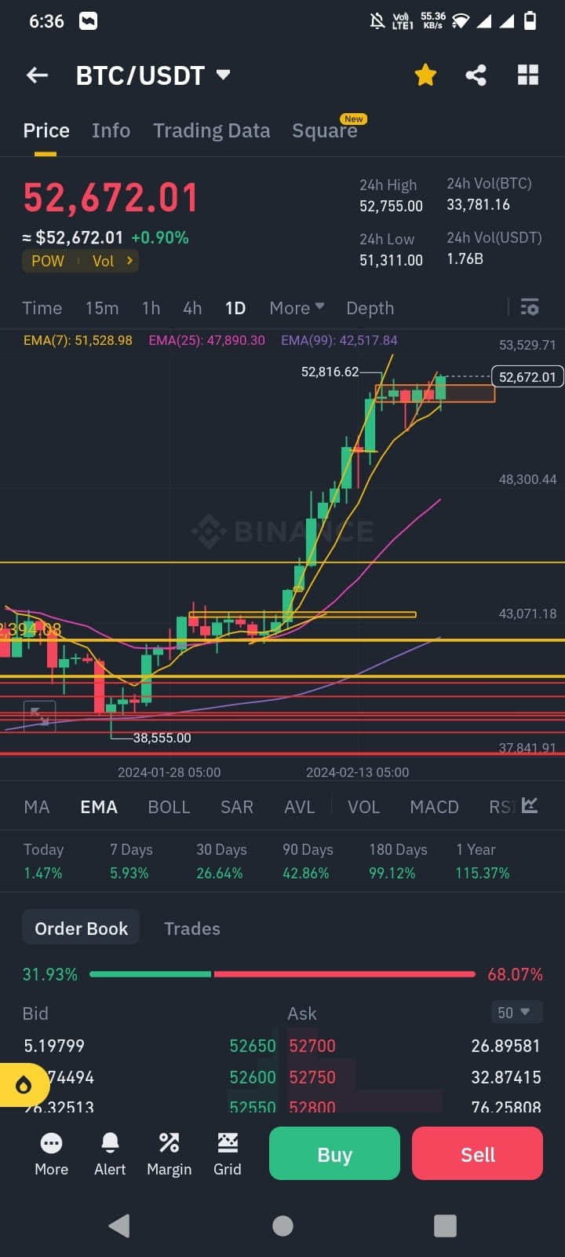Image resolution: width=565 pixels, height=1257 pixels.
Task: Select the 1h chart interval
Action: pyautogui.click(x=151, y=308)
